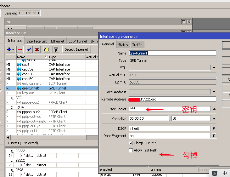The width and height of the screenshot is (230, 177).
Task: Click the pptp-out-yc interface icon
Action: (19, 126)
